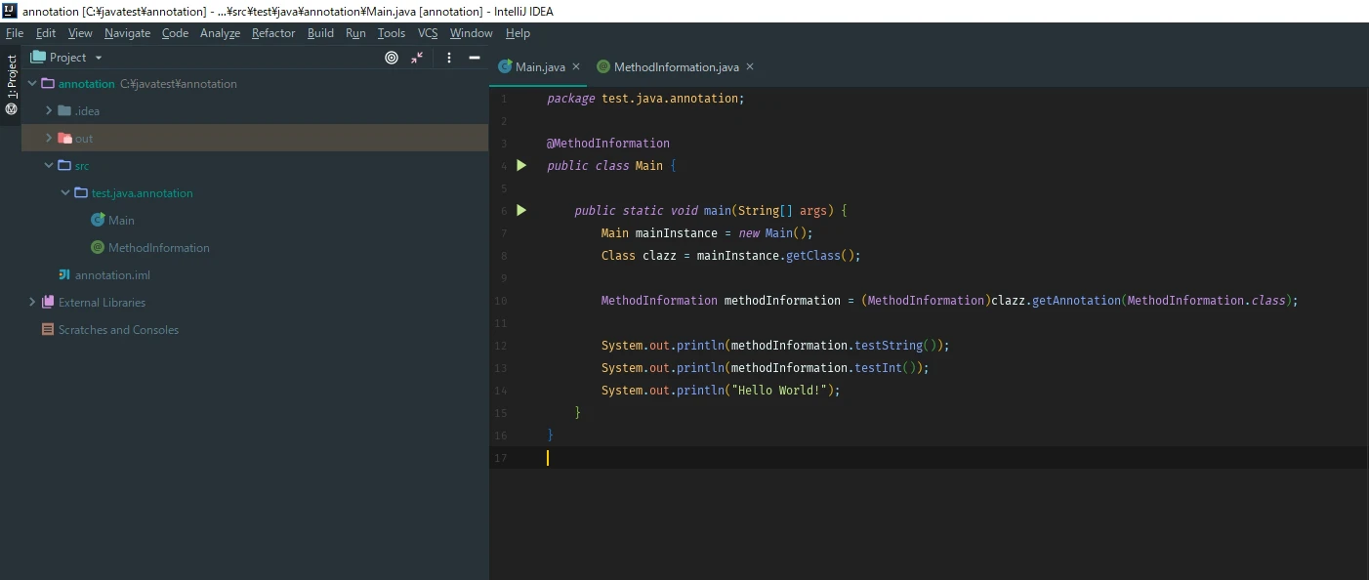This screenshot has height=580, width=1369.
Task: Hide the Project tool window
Action: point(475,58)
